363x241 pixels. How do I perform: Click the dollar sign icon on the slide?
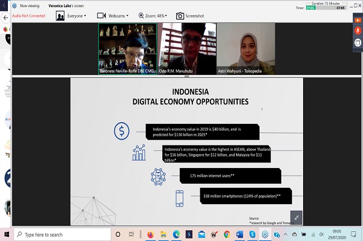(122, 131)
